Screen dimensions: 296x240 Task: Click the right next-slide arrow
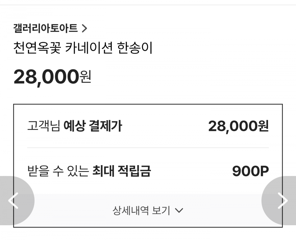click(x=283, y=201)
